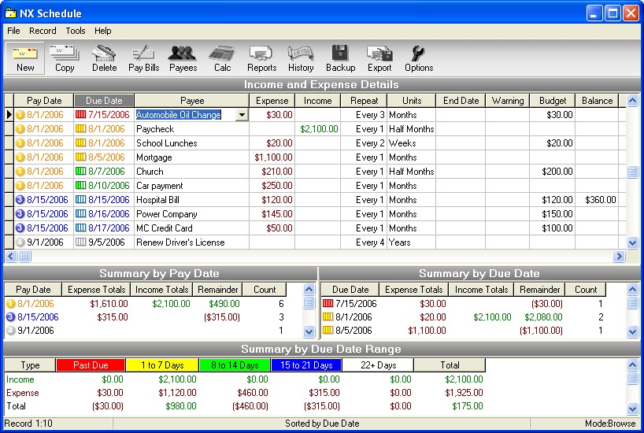Click the details grid vertical scrollbar up arrow

click(x=632, y=100)
